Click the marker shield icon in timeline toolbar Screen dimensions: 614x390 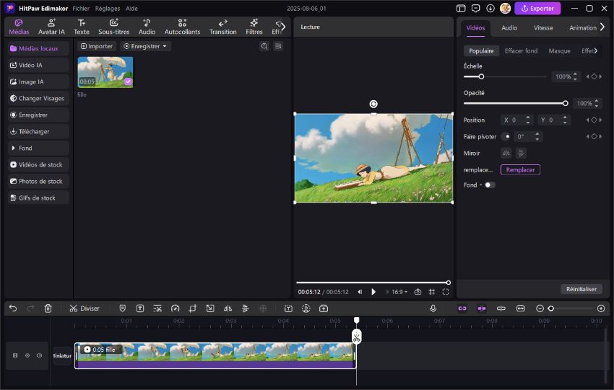pos(123,309)
